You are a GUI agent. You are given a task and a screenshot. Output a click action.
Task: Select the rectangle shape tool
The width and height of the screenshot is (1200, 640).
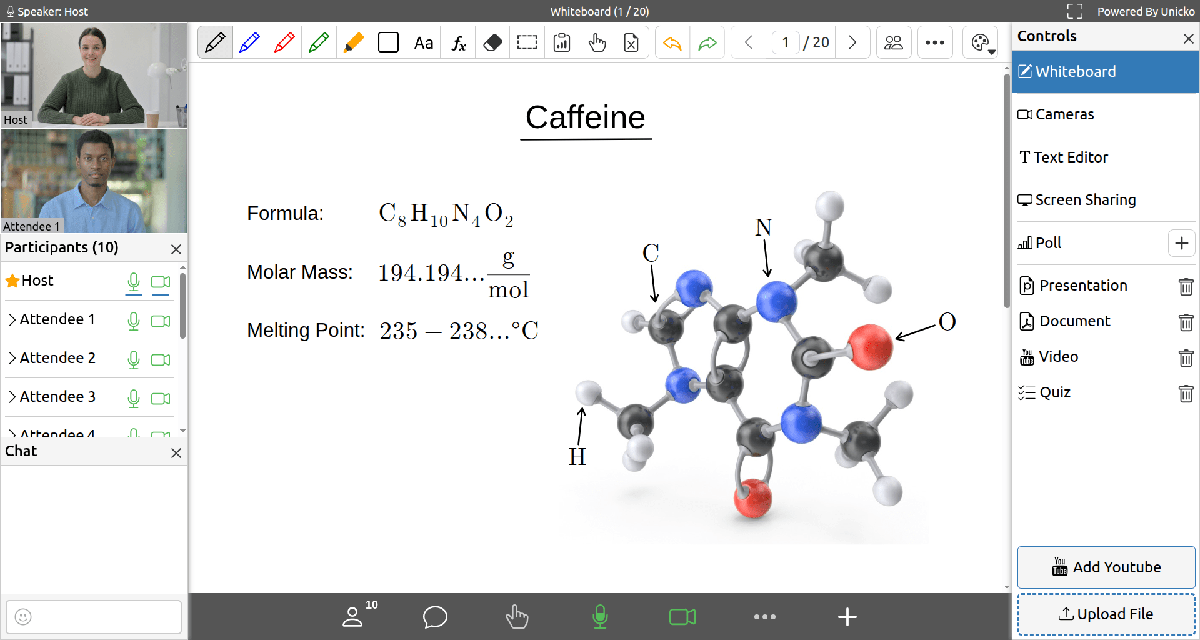[x=388, y=42]
